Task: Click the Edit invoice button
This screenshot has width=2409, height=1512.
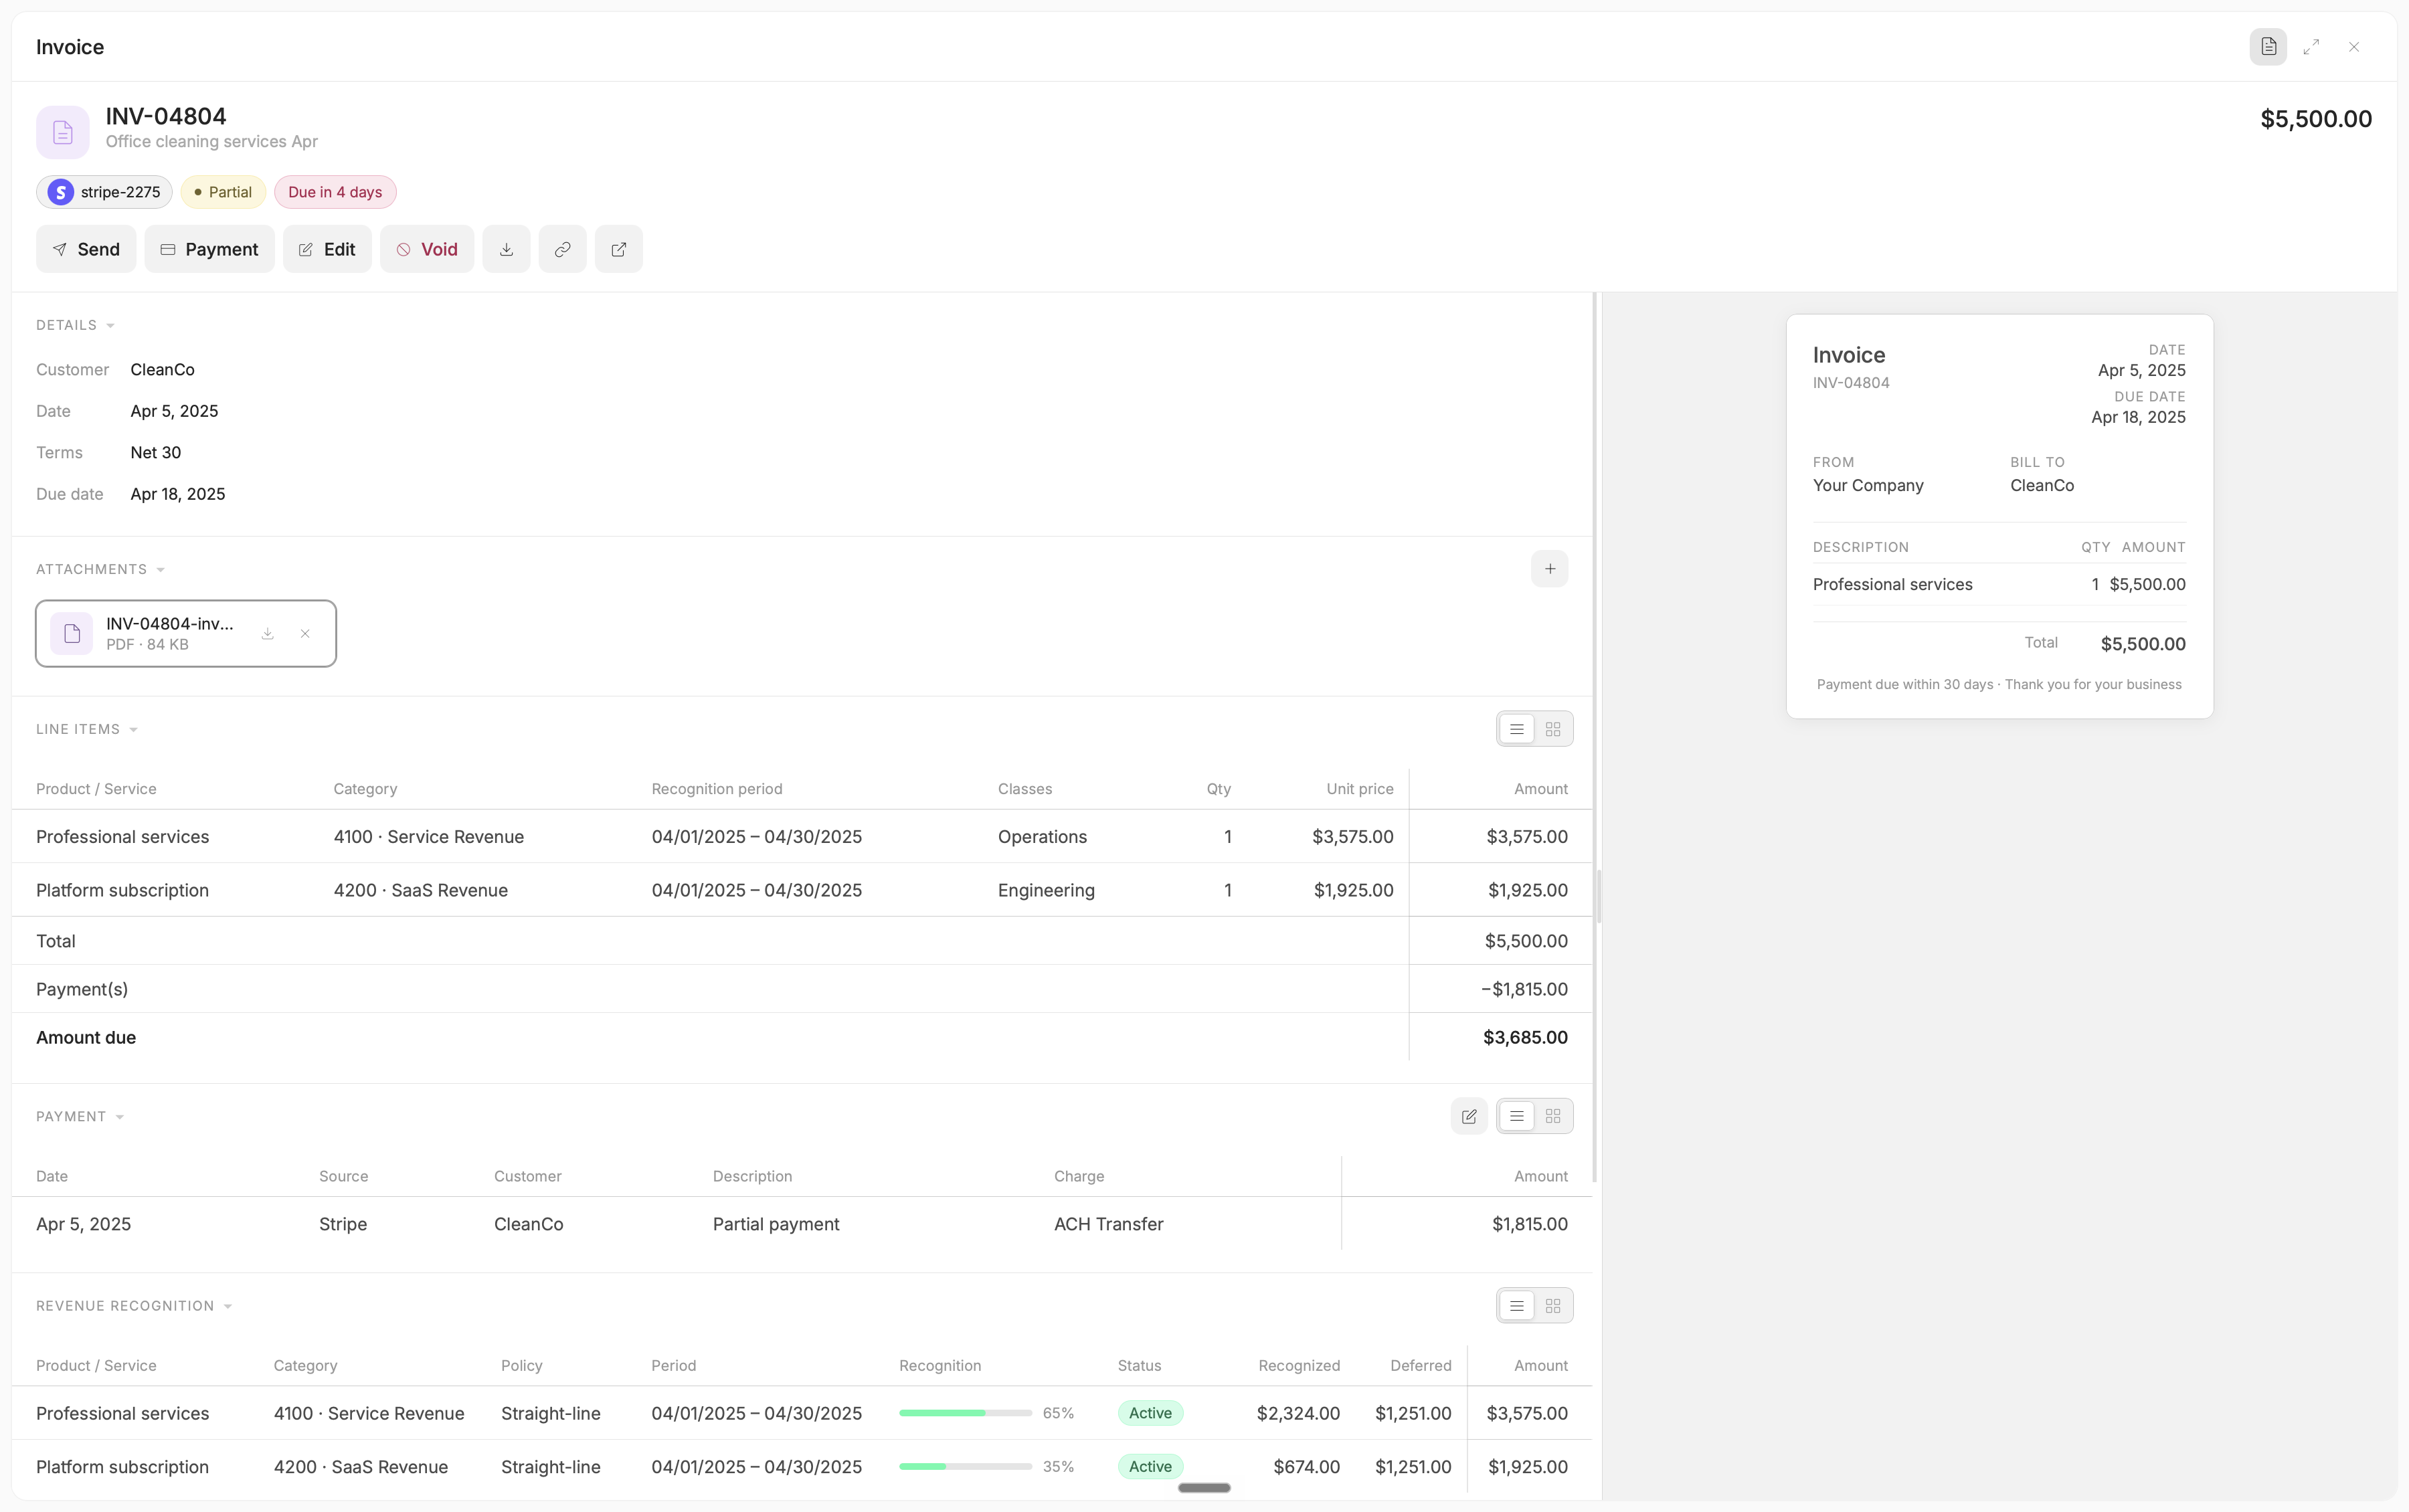Action: tap(327, 249)
